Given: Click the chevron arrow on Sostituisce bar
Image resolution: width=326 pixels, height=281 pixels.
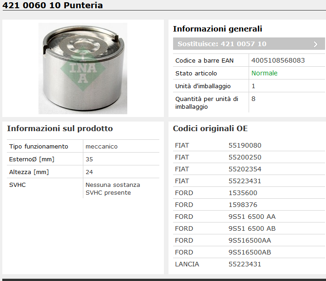Looking at the screenshot, I should pos(315,44).
